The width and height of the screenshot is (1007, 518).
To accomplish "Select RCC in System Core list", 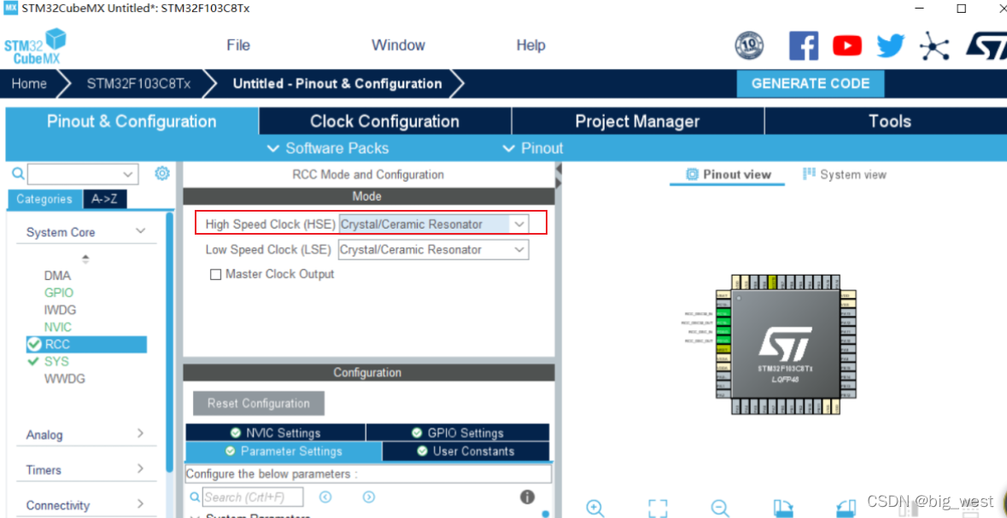I will coord(87,345).
